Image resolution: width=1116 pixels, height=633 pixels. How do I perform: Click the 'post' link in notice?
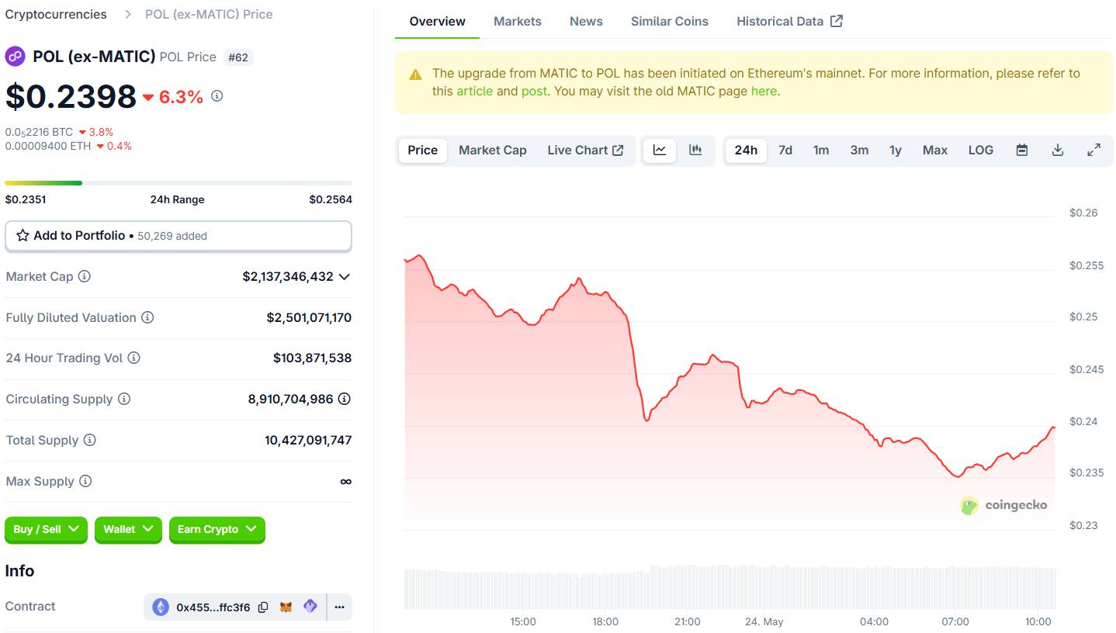click(534, 91)
